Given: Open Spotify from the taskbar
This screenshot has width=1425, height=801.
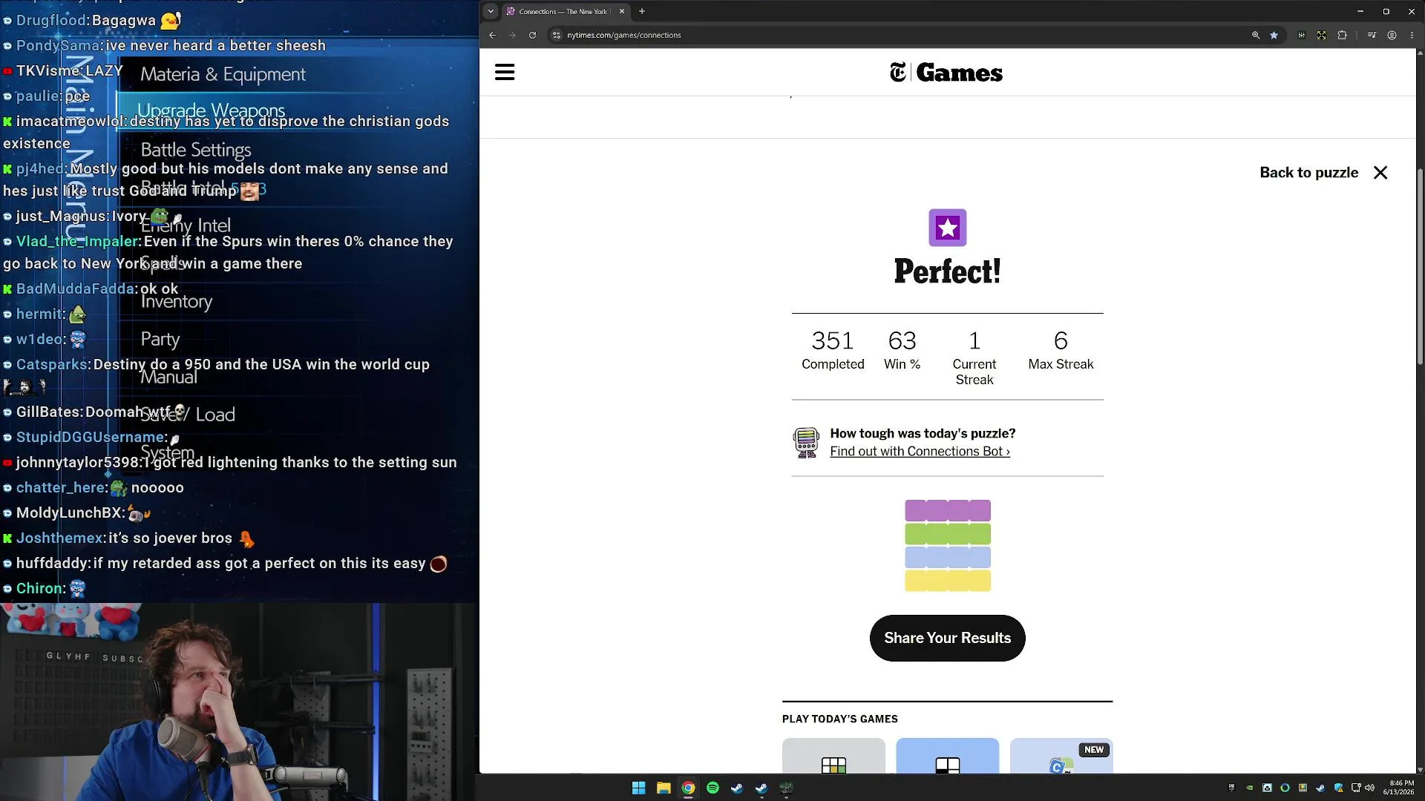Looking at the screenshot, I should tap(712, 788).
